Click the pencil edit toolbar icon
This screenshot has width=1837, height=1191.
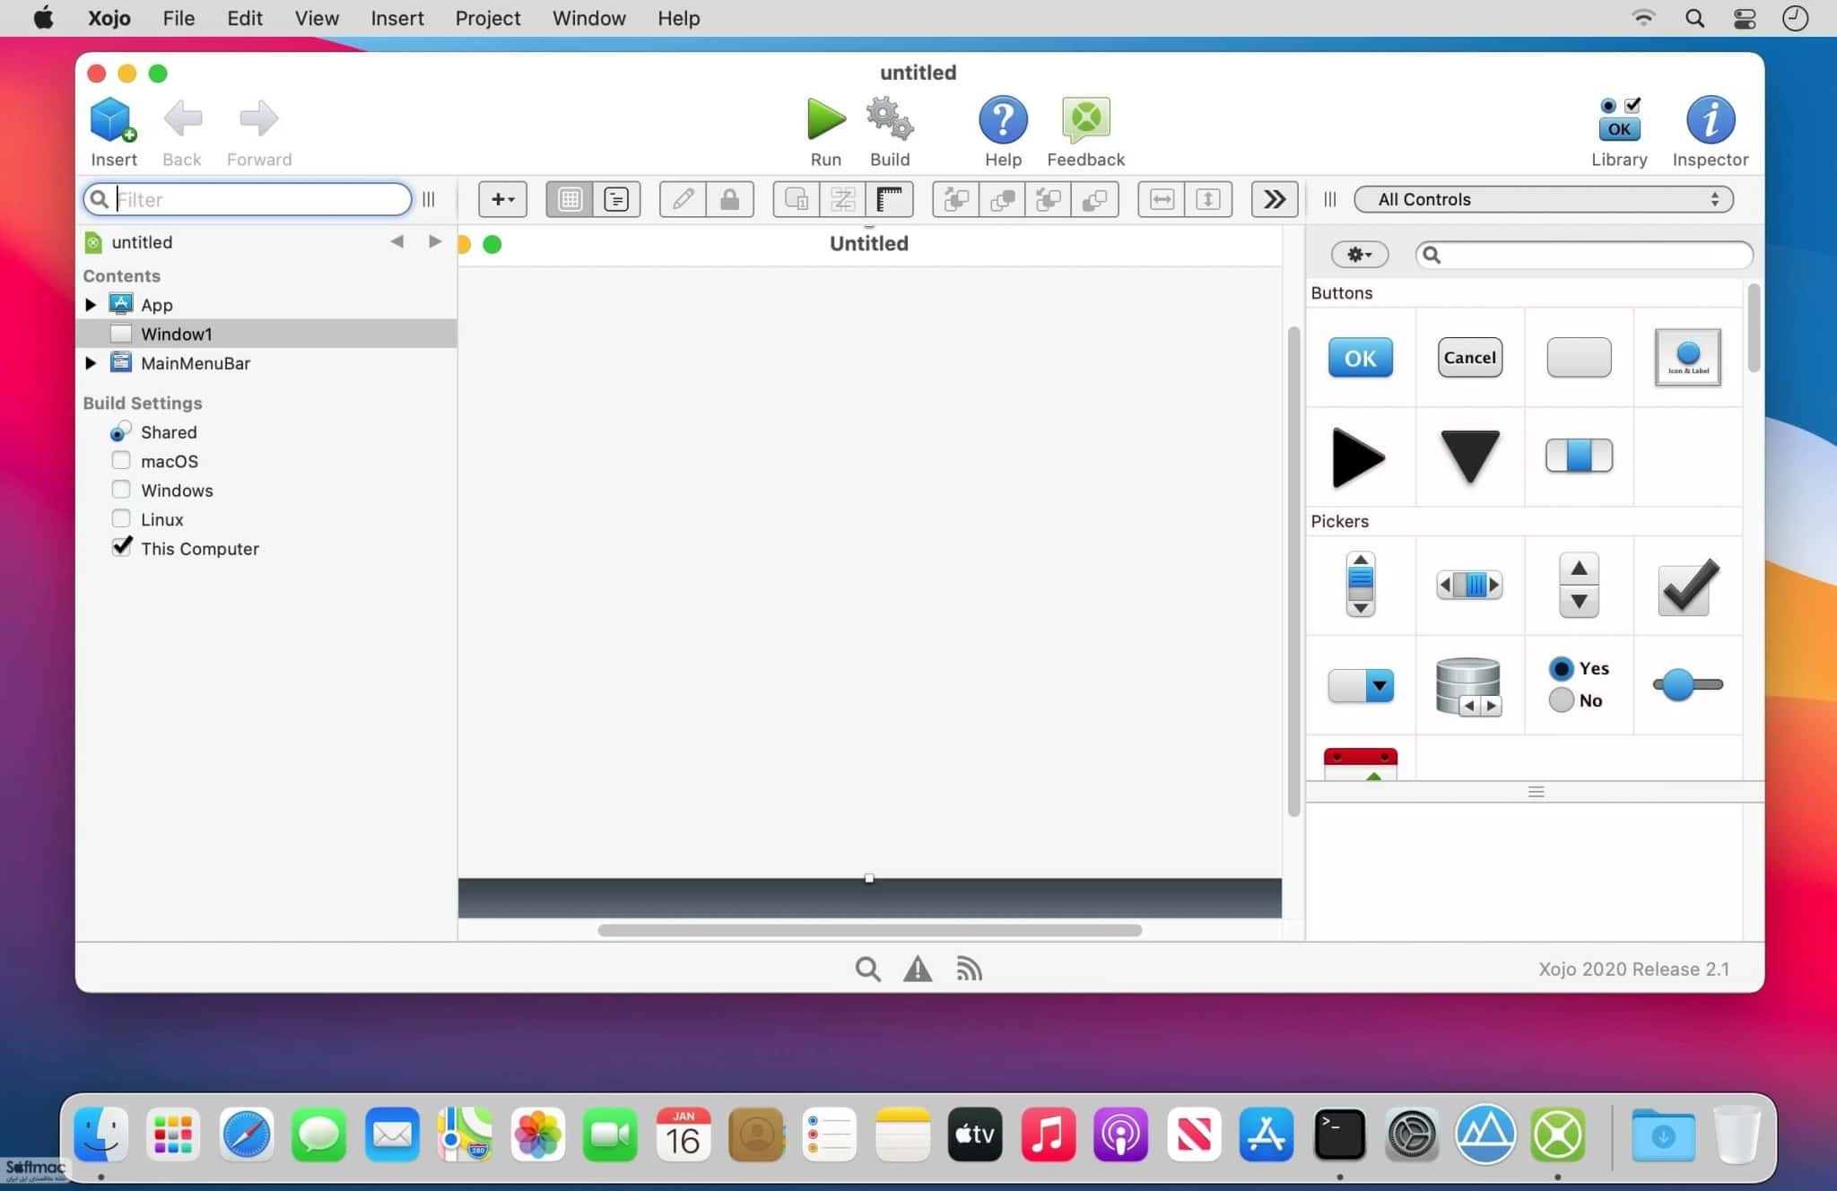click(x=683, y=199)
